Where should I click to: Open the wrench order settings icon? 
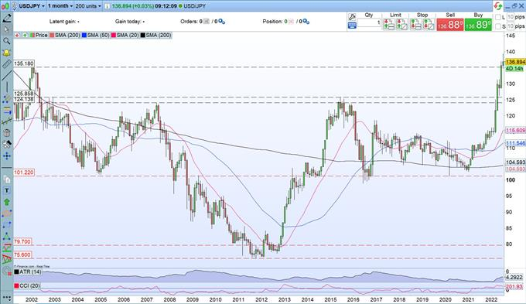pyautogui.click(x=352, y=17)
